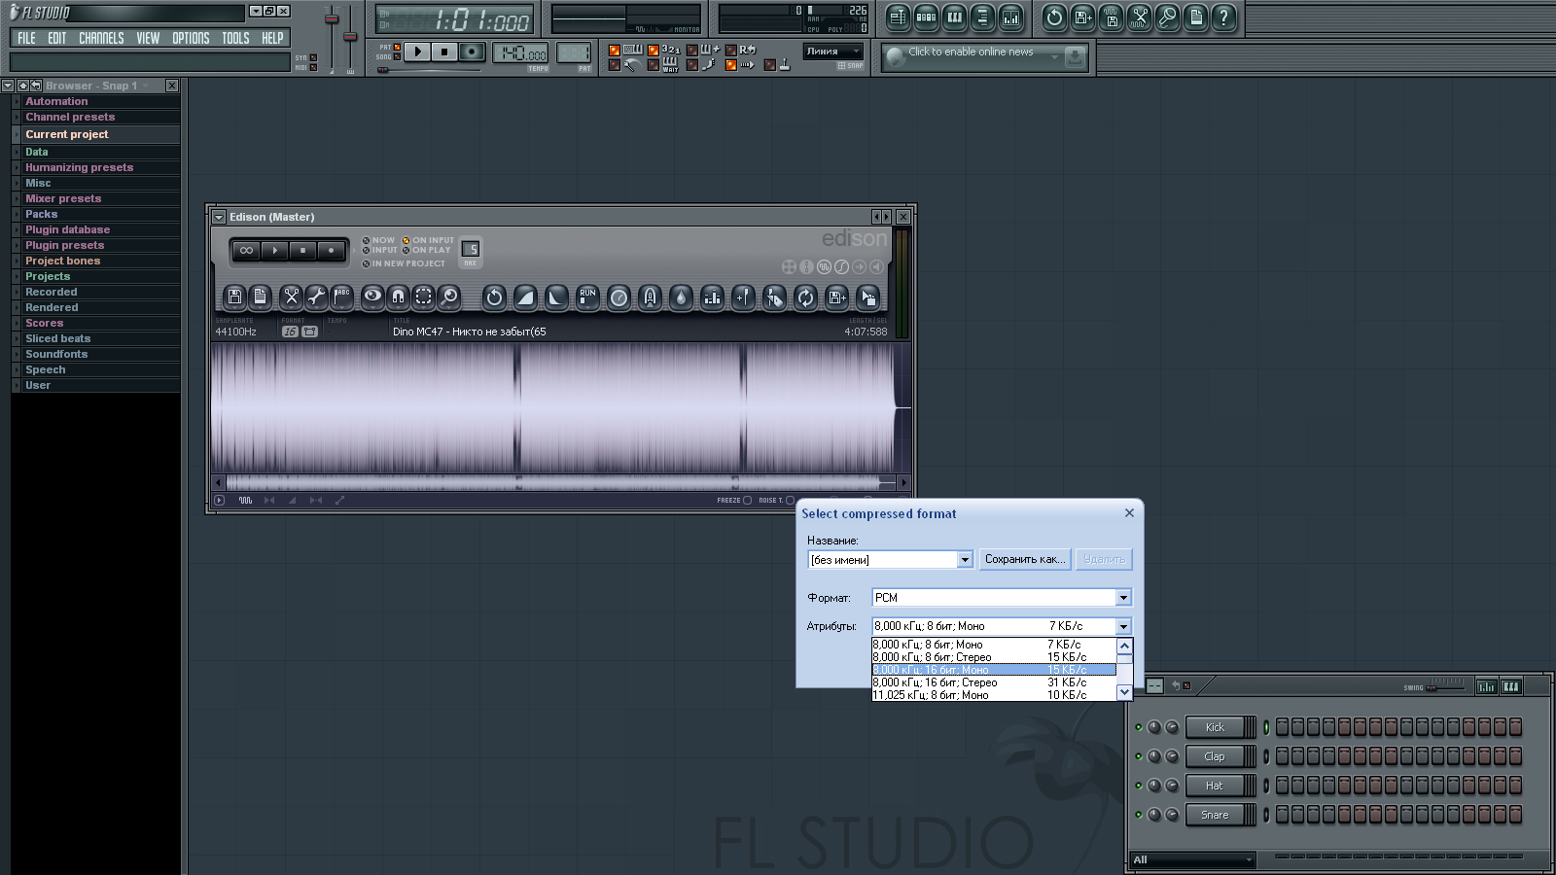This screenshot has width=1556, height=875.
Task: Click the Hat channel button
Action: pyautogui.click(x=1215, y=786)
